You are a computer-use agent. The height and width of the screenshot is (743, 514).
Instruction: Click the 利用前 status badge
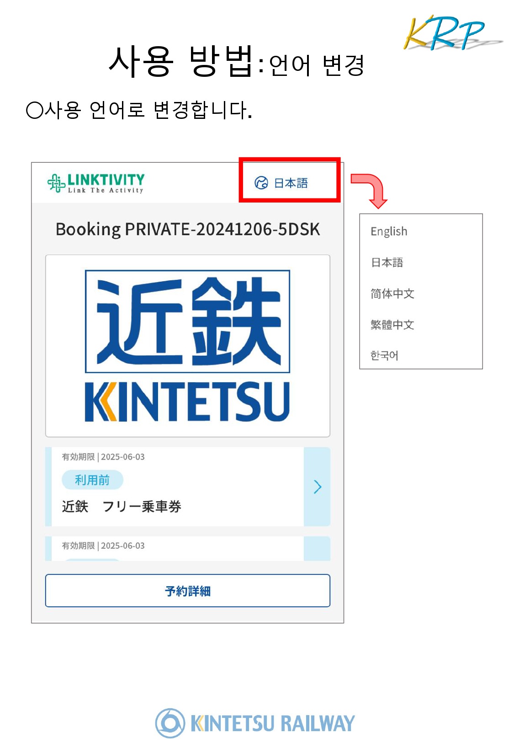click(92, 480)
